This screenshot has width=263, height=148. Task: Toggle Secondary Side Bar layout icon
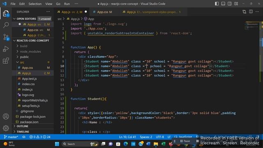tap(229, 4)
